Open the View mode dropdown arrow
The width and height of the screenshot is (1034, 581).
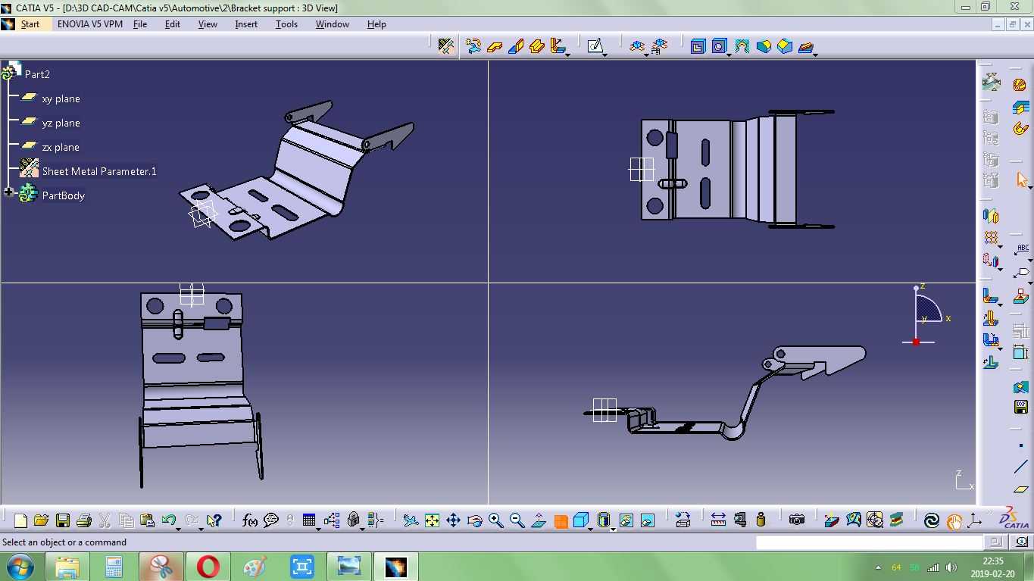tap(613, 529)
